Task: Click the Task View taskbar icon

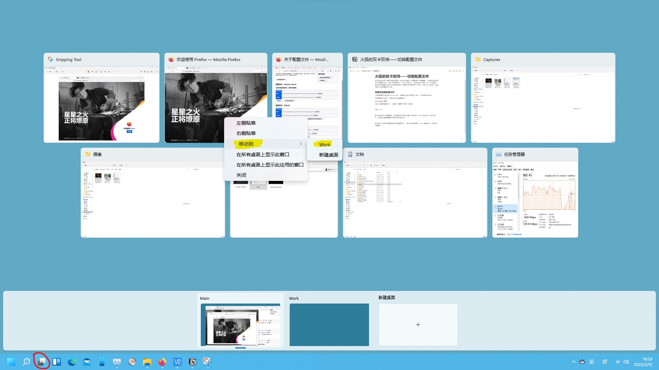Action: point(42,362)
